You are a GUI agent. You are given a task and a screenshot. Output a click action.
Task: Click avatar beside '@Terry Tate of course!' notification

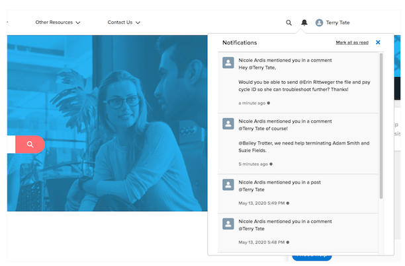(228, 123)
